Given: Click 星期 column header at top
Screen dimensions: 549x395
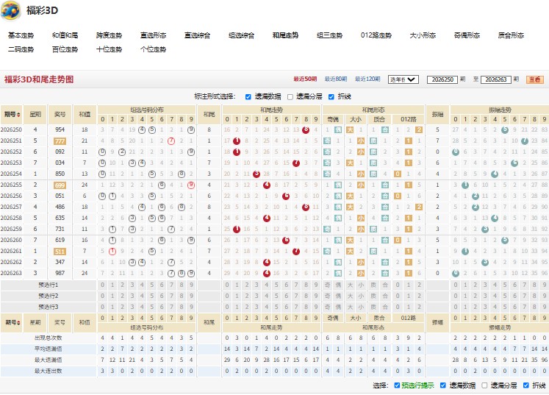Looking at the screenshot, I should coord(35,115).
